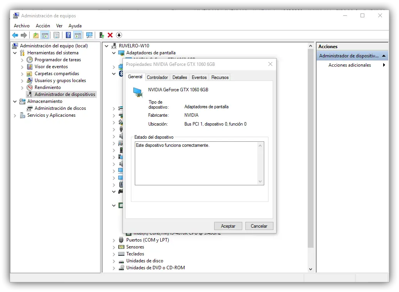
Task: Collapse the Almacenamiento node
Action: (15, 101)
